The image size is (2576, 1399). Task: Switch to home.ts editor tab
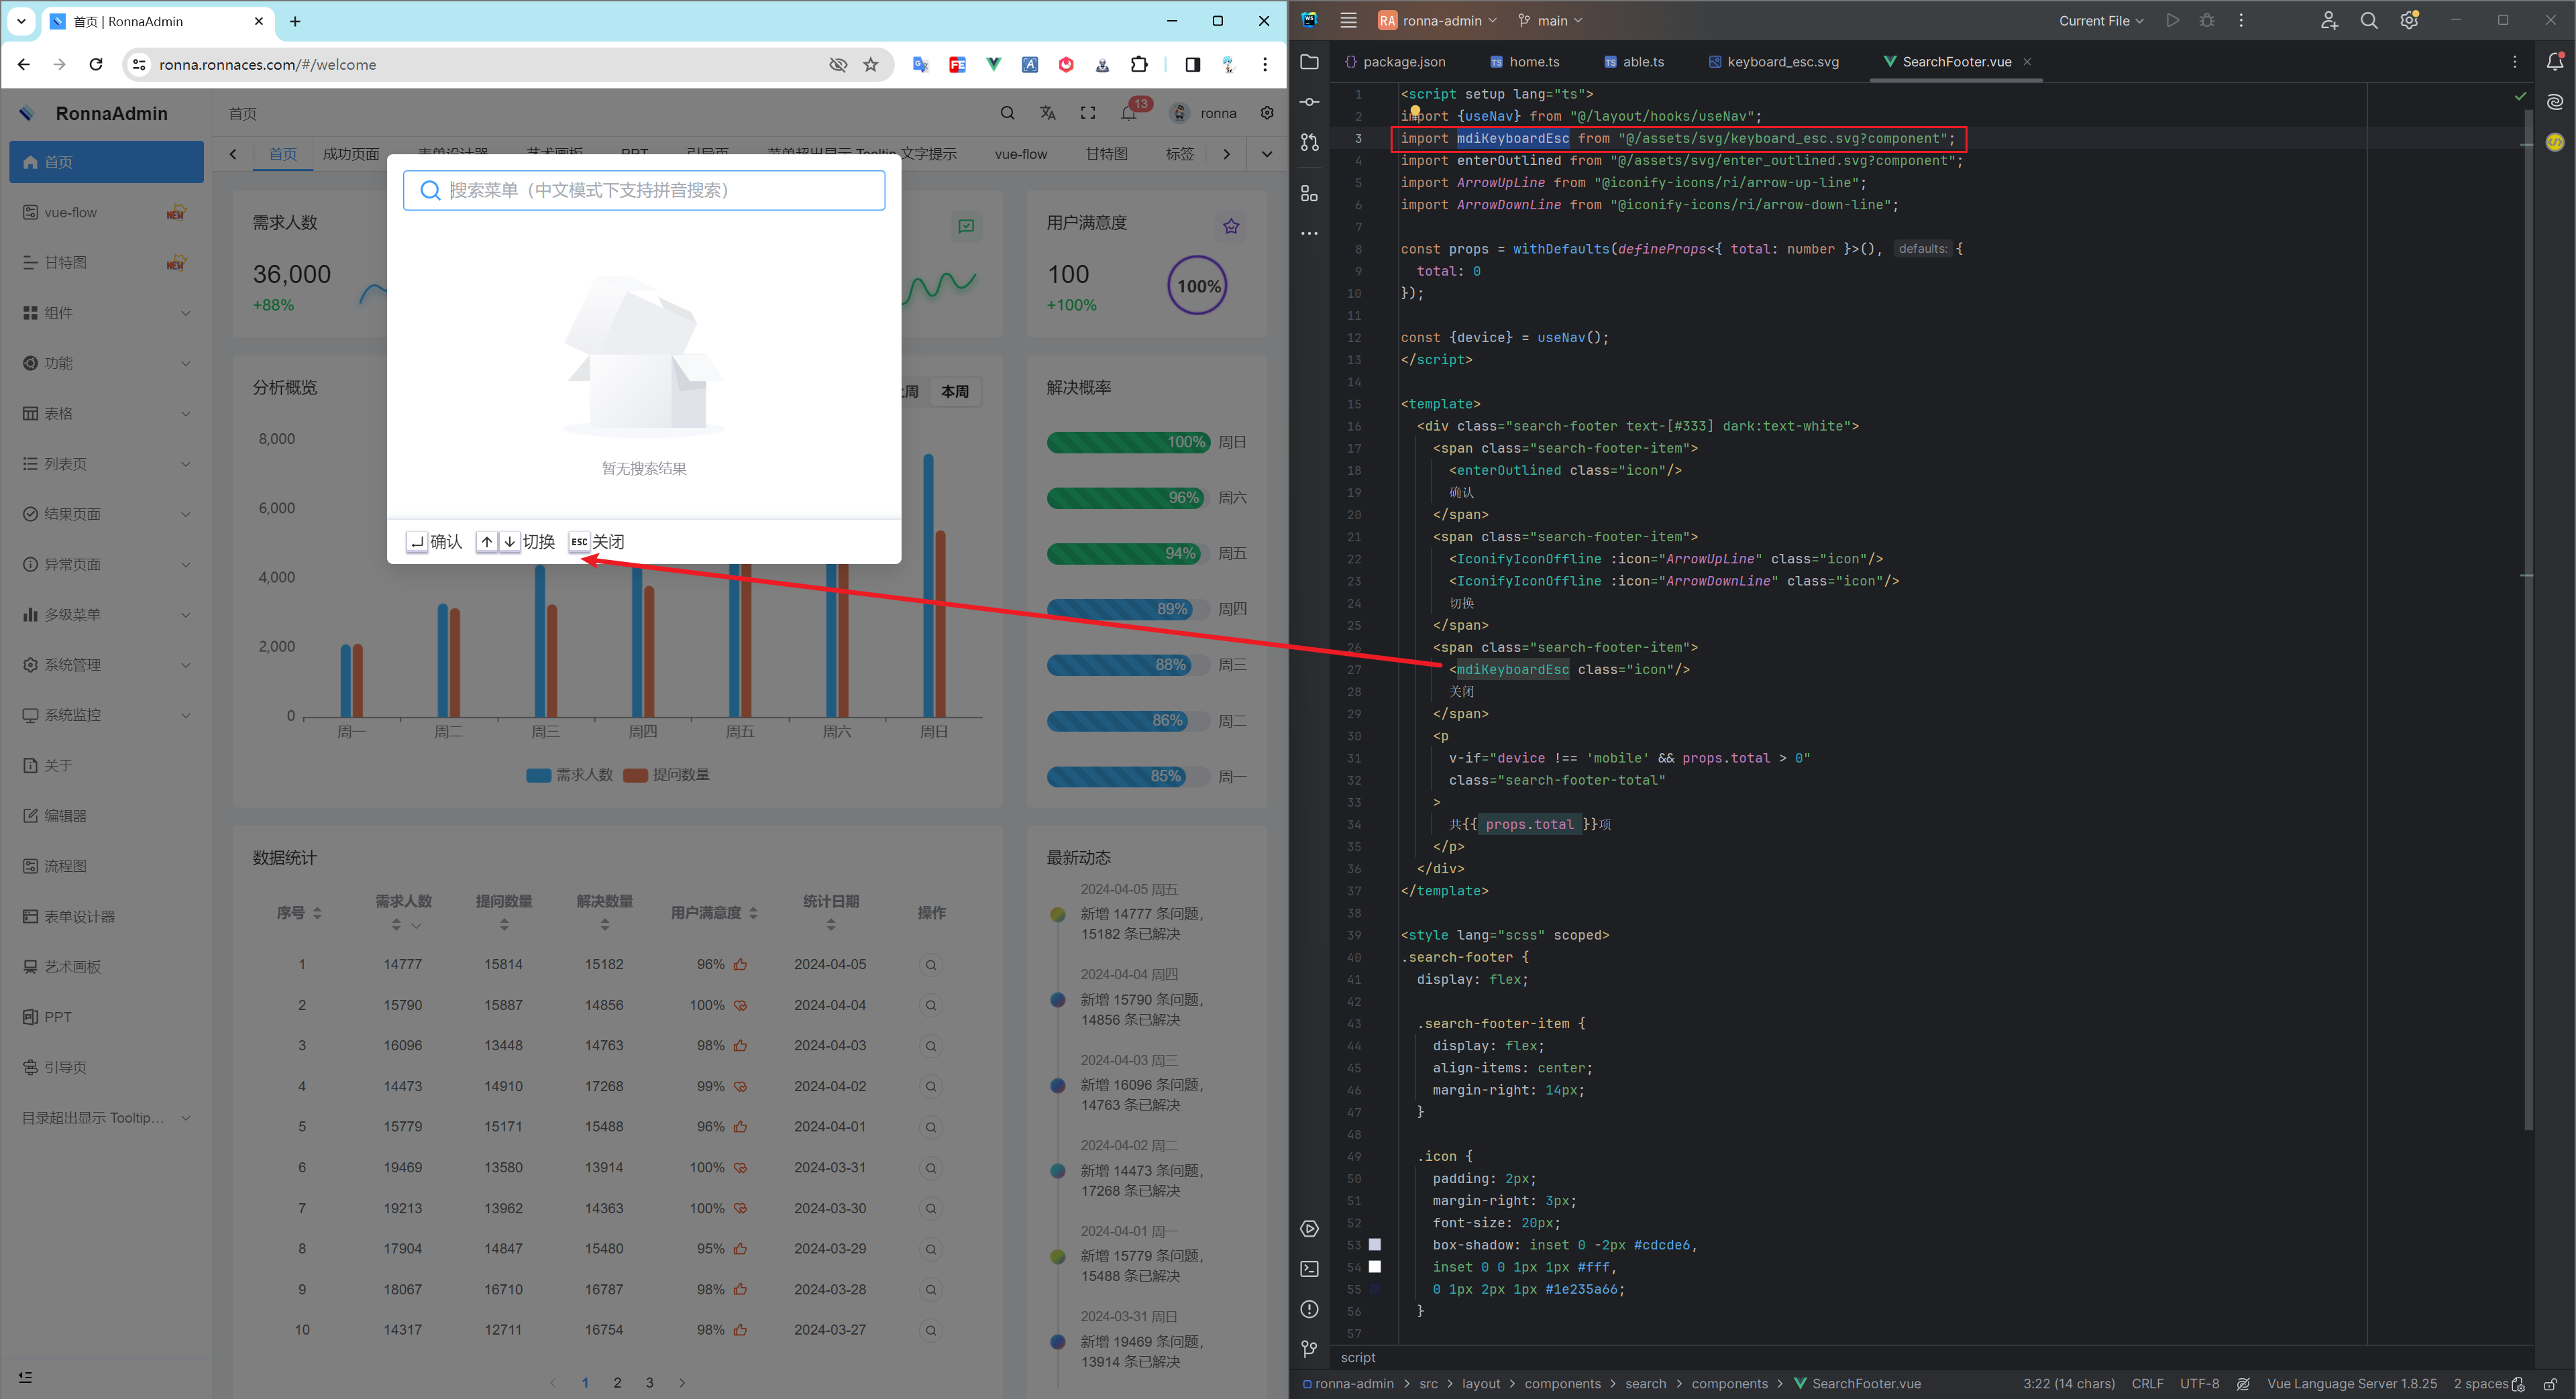pos(1524,62)
